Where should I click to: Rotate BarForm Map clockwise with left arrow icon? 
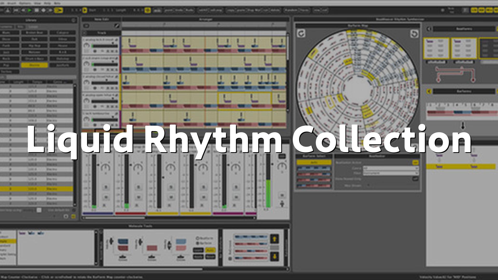click(x=301, y=34)
